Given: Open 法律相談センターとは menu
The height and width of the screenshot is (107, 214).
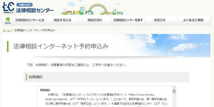Looking at the screenshot, I should pos(30,20).
